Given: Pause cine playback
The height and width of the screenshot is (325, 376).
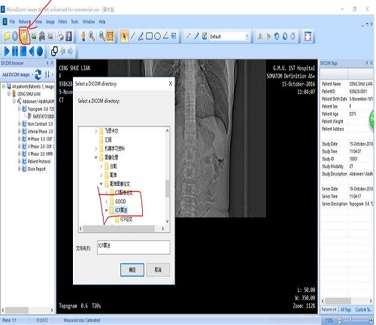Looking at the screenshot, I should click(x=15, y=51).
